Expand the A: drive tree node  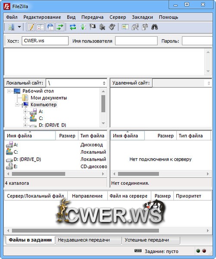[25, 112]
